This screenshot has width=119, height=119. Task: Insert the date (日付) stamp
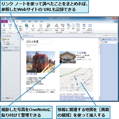click(68, 25)
